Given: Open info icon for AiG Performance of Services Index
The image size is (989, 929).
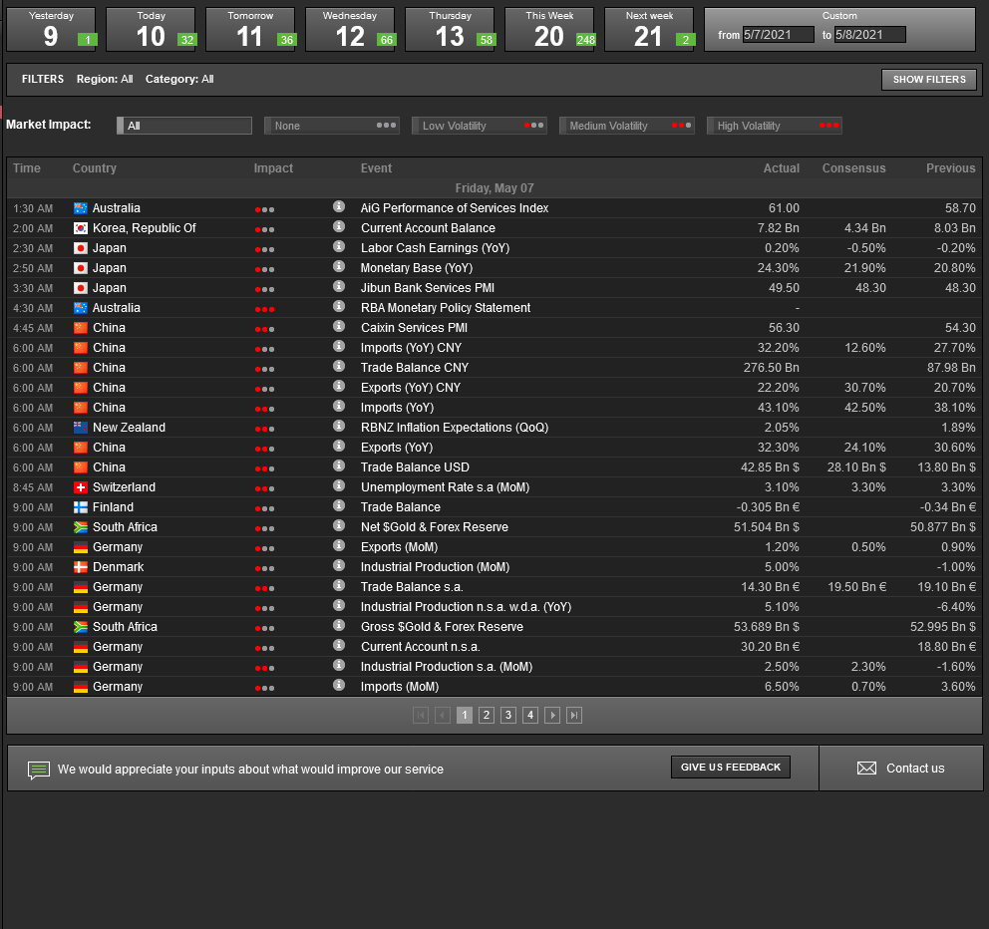Looking at the screenshot, I should click(x=339, y=206).
